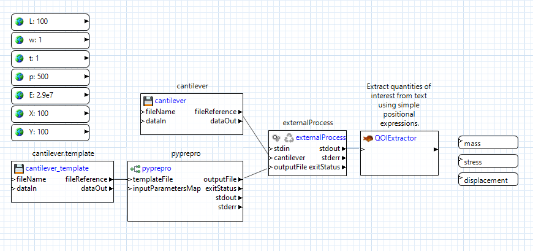Click the output arrow of parameter w

click(x=86, y=40)
